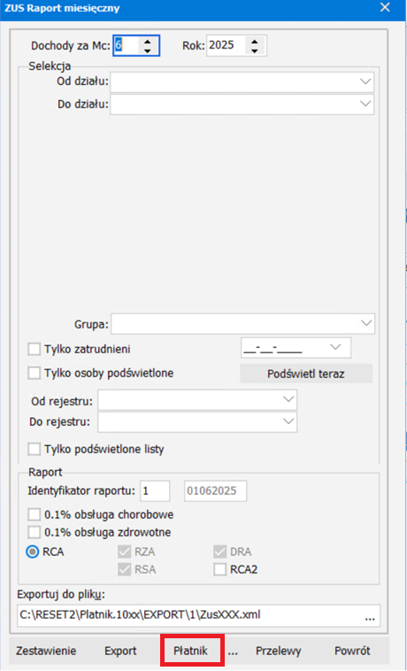Check Tylko podświetlone listy
This screenshot has height=671, width=407.
34,450
